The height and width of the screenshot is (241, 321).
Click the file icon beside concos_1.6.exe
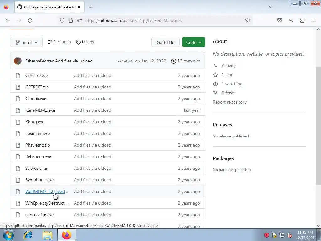coord(18,215)
